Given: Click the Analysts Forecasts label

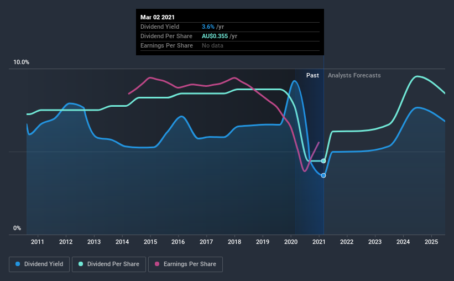Looking at the screenshot, I should 354,75.
